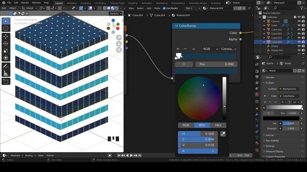Open the Material properties tab icon
Viewport: 307px width, 172px height.
[257, 143]
